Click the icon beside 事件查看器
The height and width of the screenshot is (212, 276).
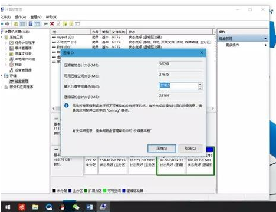(x=11, y=48)
